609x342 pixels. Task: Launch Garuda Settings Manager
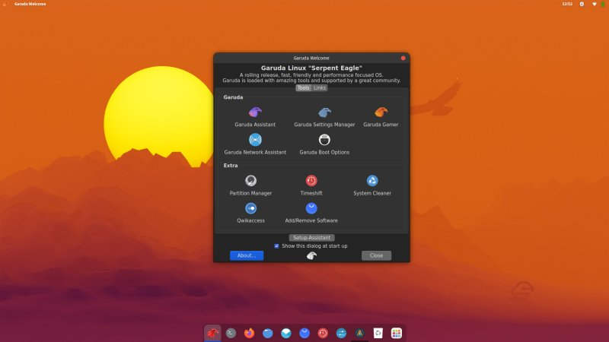pos(324,117)
